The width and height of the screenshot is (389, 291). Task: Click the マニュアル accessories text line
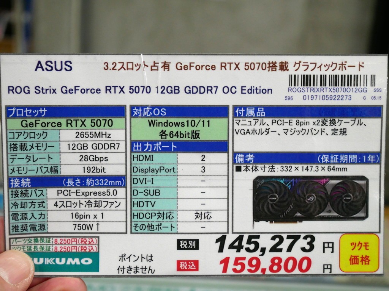(x=300, y=123)
